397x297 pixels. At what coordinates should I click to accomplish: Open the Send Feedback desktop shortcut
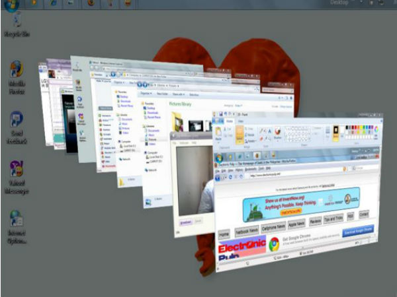(17, 119)
